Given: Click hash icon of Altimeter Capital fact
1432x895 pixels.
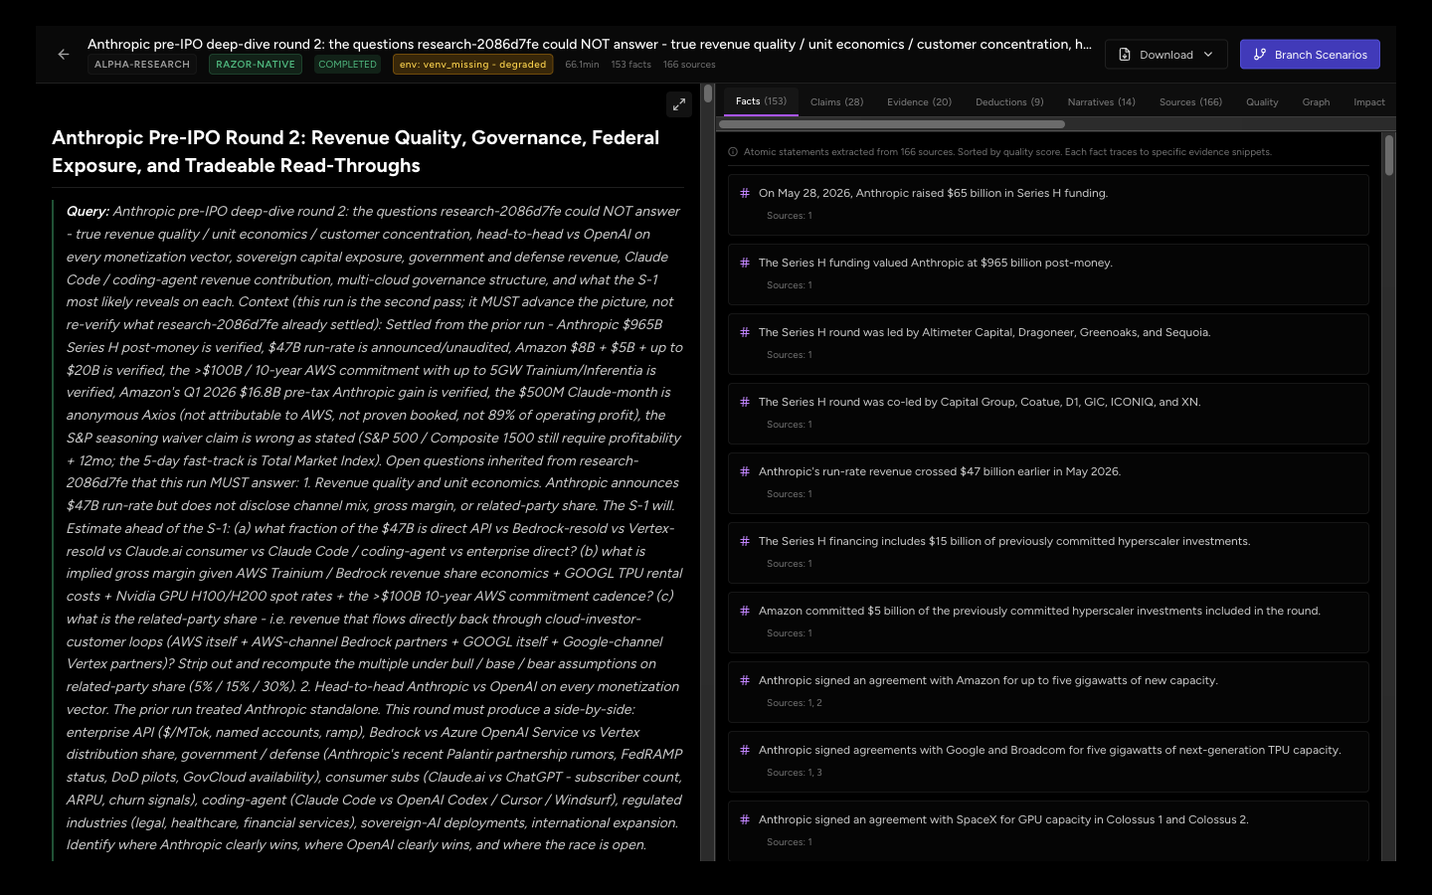Looking at the screenshot, I should pyautogui.click(x=745, y=332).
